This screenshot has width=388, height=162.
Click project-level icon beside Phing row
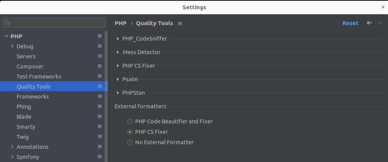(x=100, y=106)
